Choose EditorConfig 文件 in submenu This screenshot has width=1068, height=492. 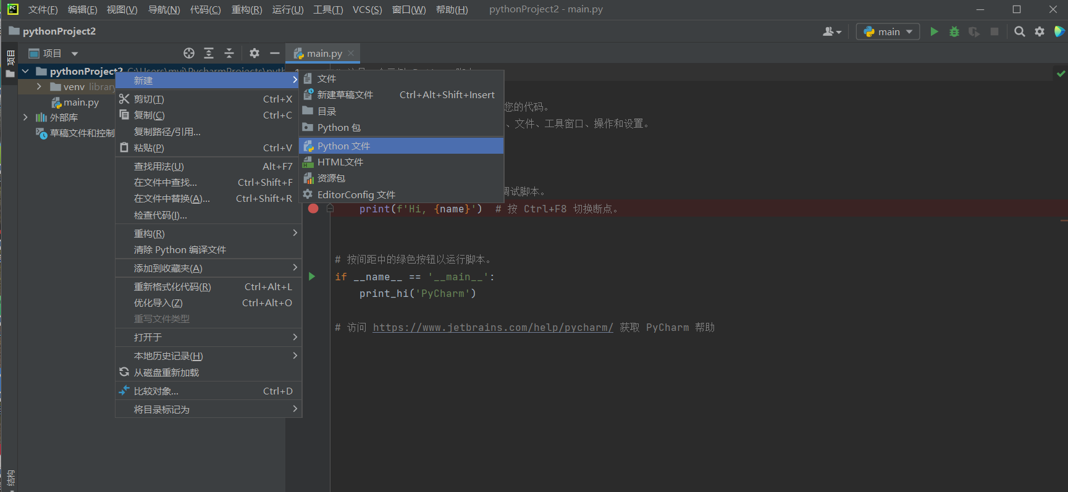click(402, 194)
